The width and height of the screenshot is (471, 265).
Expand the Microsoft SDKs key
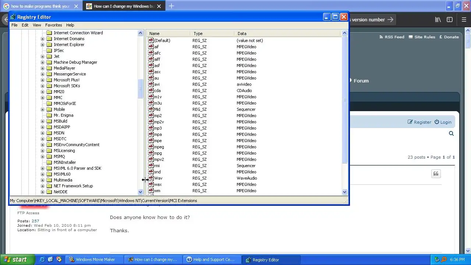click(x=42, y=86)
